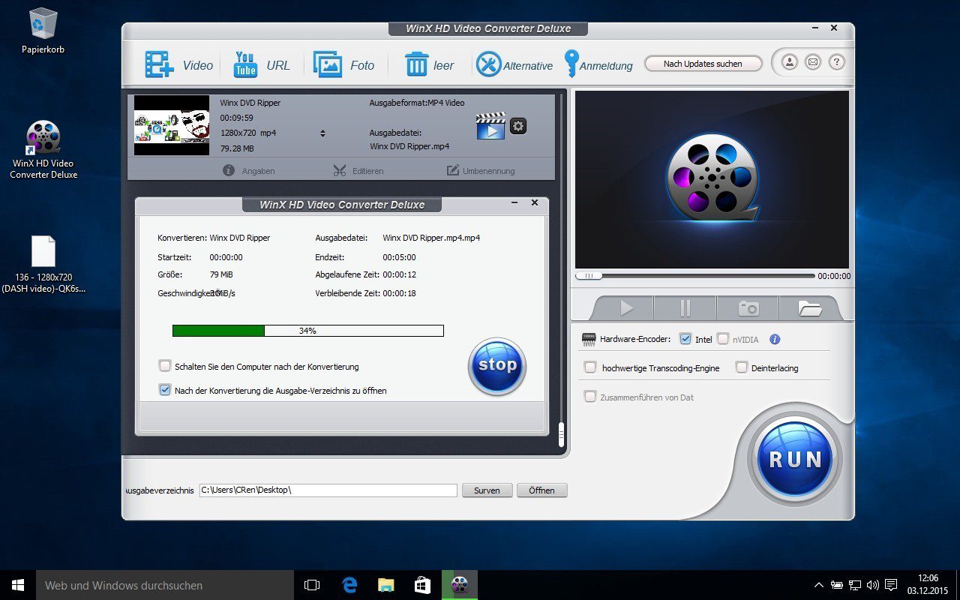This screenshot has width=960, height=600.
Task: Click the network icon in the system tray
Action: [x=854, y=585]
